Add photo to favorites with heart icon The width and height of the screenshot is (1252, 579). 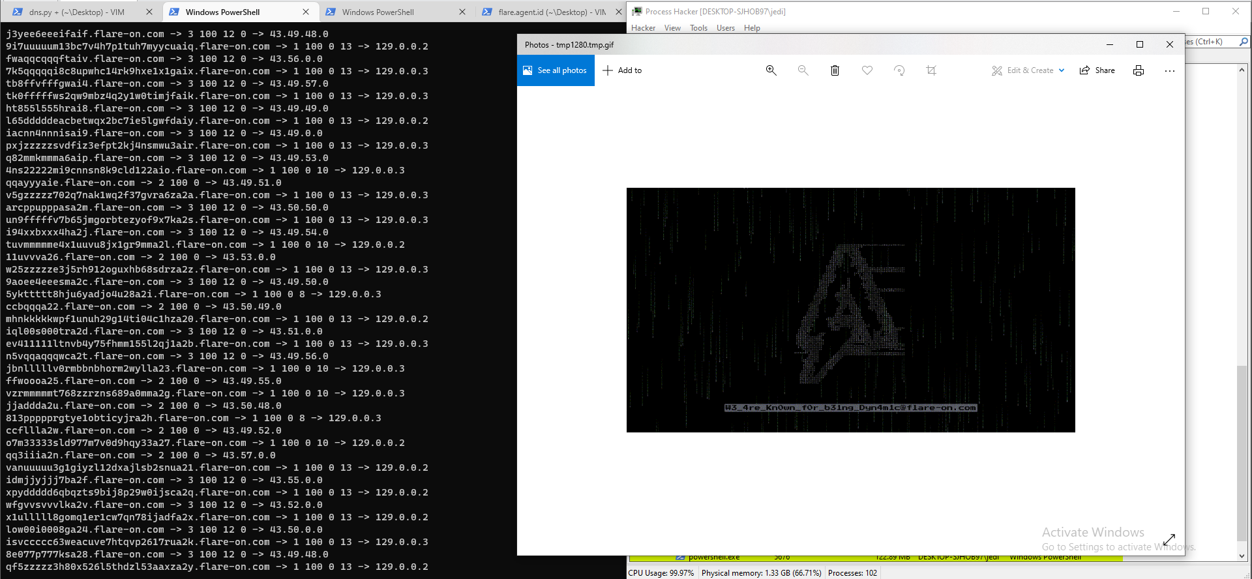click(x=867, y=70)
